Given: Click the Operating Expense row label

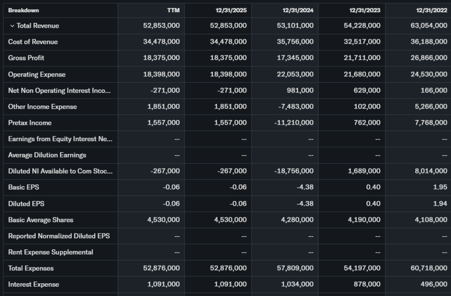Looking at the screenshot, I should pos(37,74).
